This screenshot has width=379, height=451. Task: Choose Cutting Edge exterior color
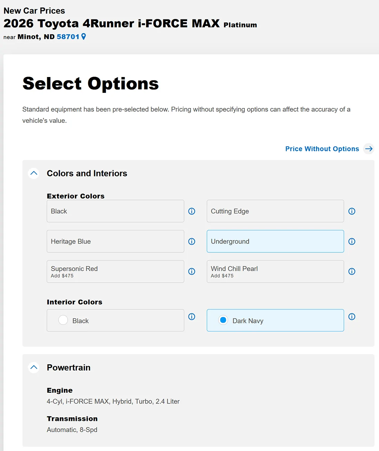click(275, 211)
